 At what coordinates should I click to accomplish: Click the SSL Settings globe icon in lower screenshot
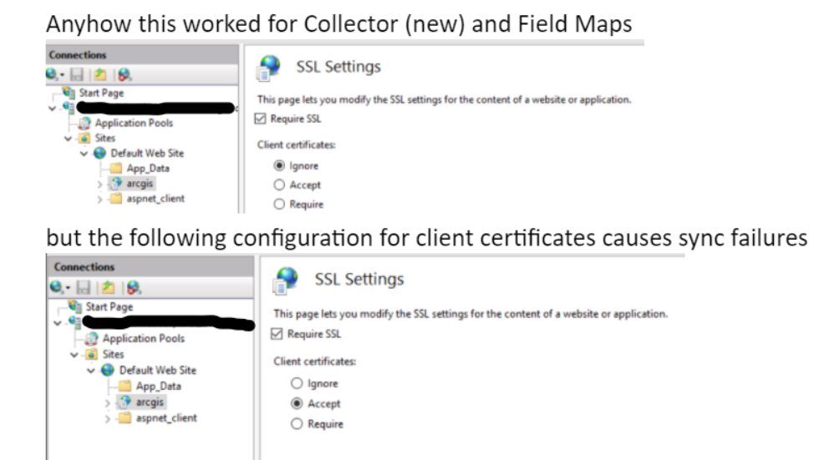(285, 281)
